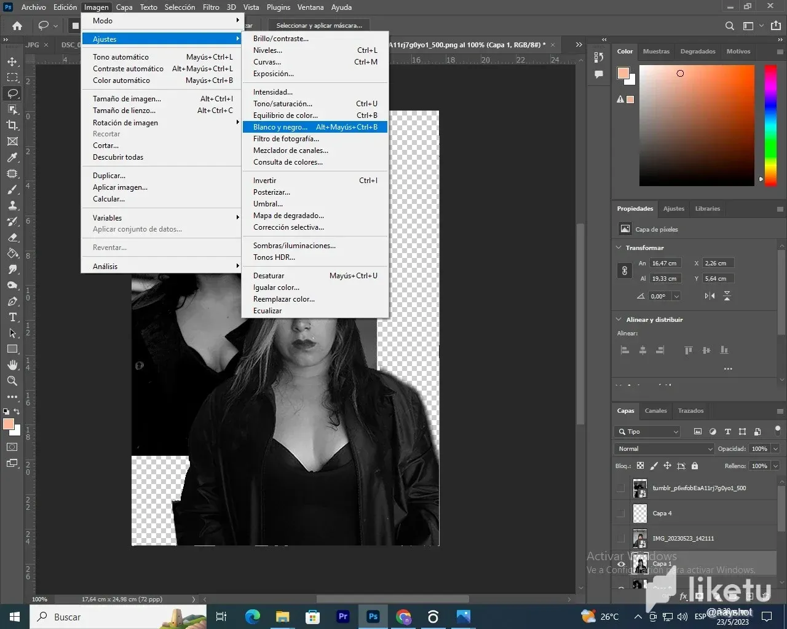Open Photoshop from the Windows taskbar

(x=373, y=617)
